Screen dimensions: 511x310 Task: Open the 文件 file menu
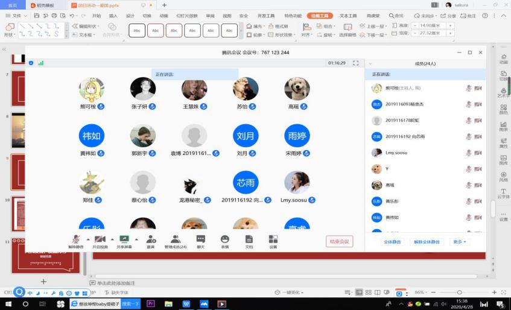point(16,16)
